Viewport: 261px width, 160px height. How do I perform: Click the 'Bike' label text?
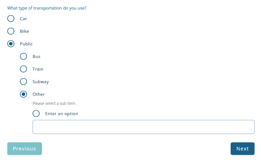[24, 31]
